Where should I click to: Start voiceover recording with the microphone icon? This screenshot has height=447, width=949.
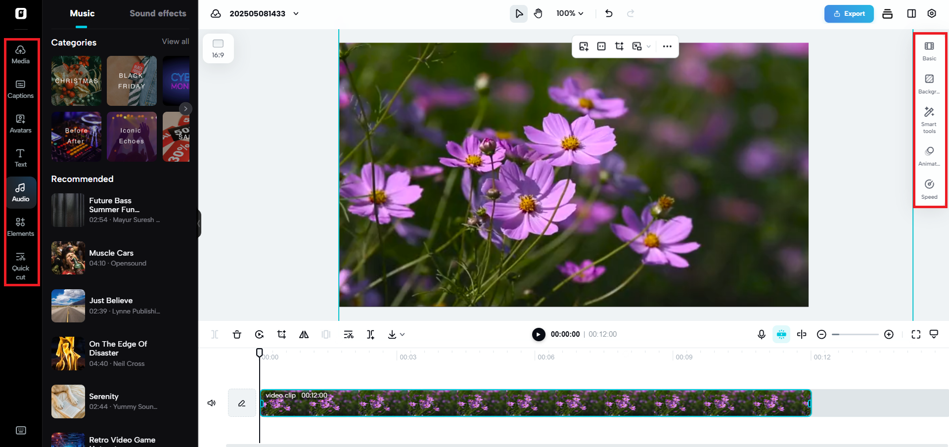[761, 334]
